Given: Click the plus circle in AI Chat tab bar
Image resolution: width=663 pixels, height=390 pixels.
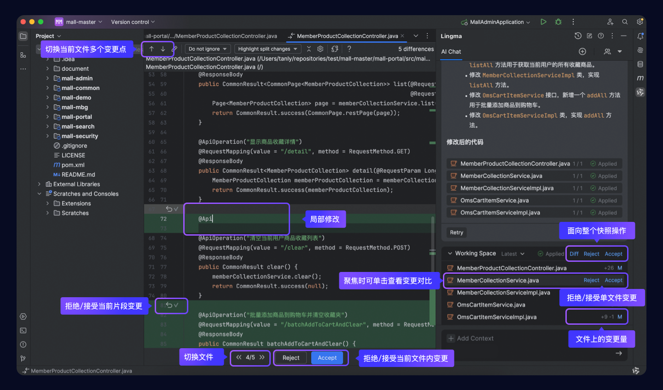Looking at the screenshot, I should [582, 51].
